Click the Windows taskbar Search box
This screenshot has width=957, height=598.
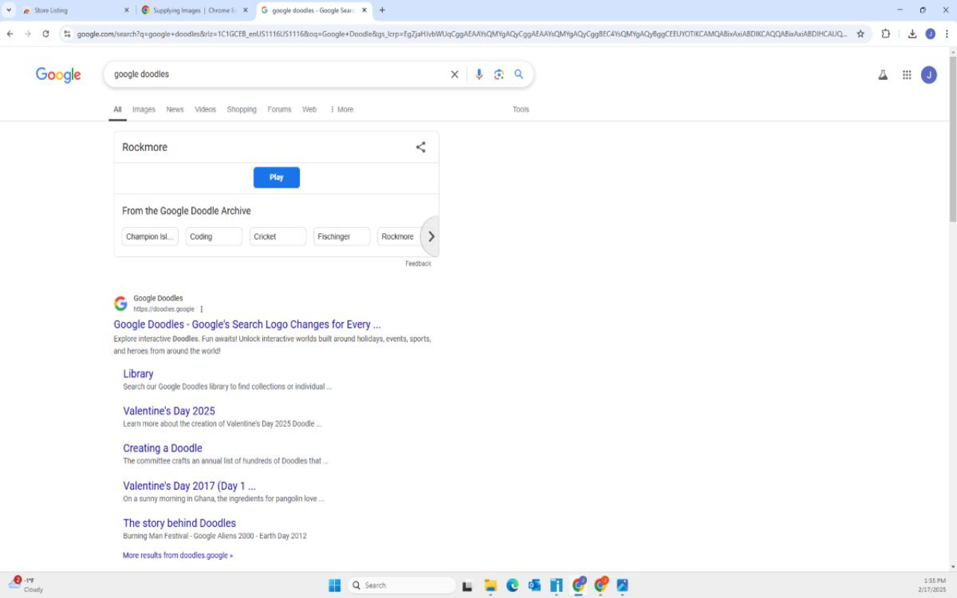pos(401,585)
